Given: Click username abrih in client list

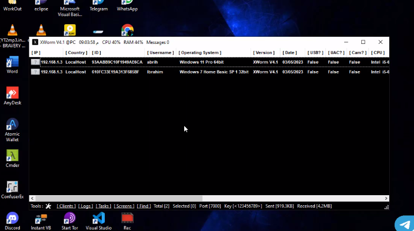Looking at the screenshot, I should tap(152, 62).
